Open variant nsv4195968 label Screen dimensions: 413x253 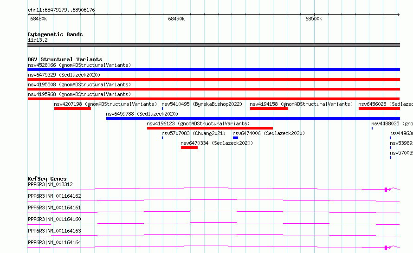click(79, 94)
